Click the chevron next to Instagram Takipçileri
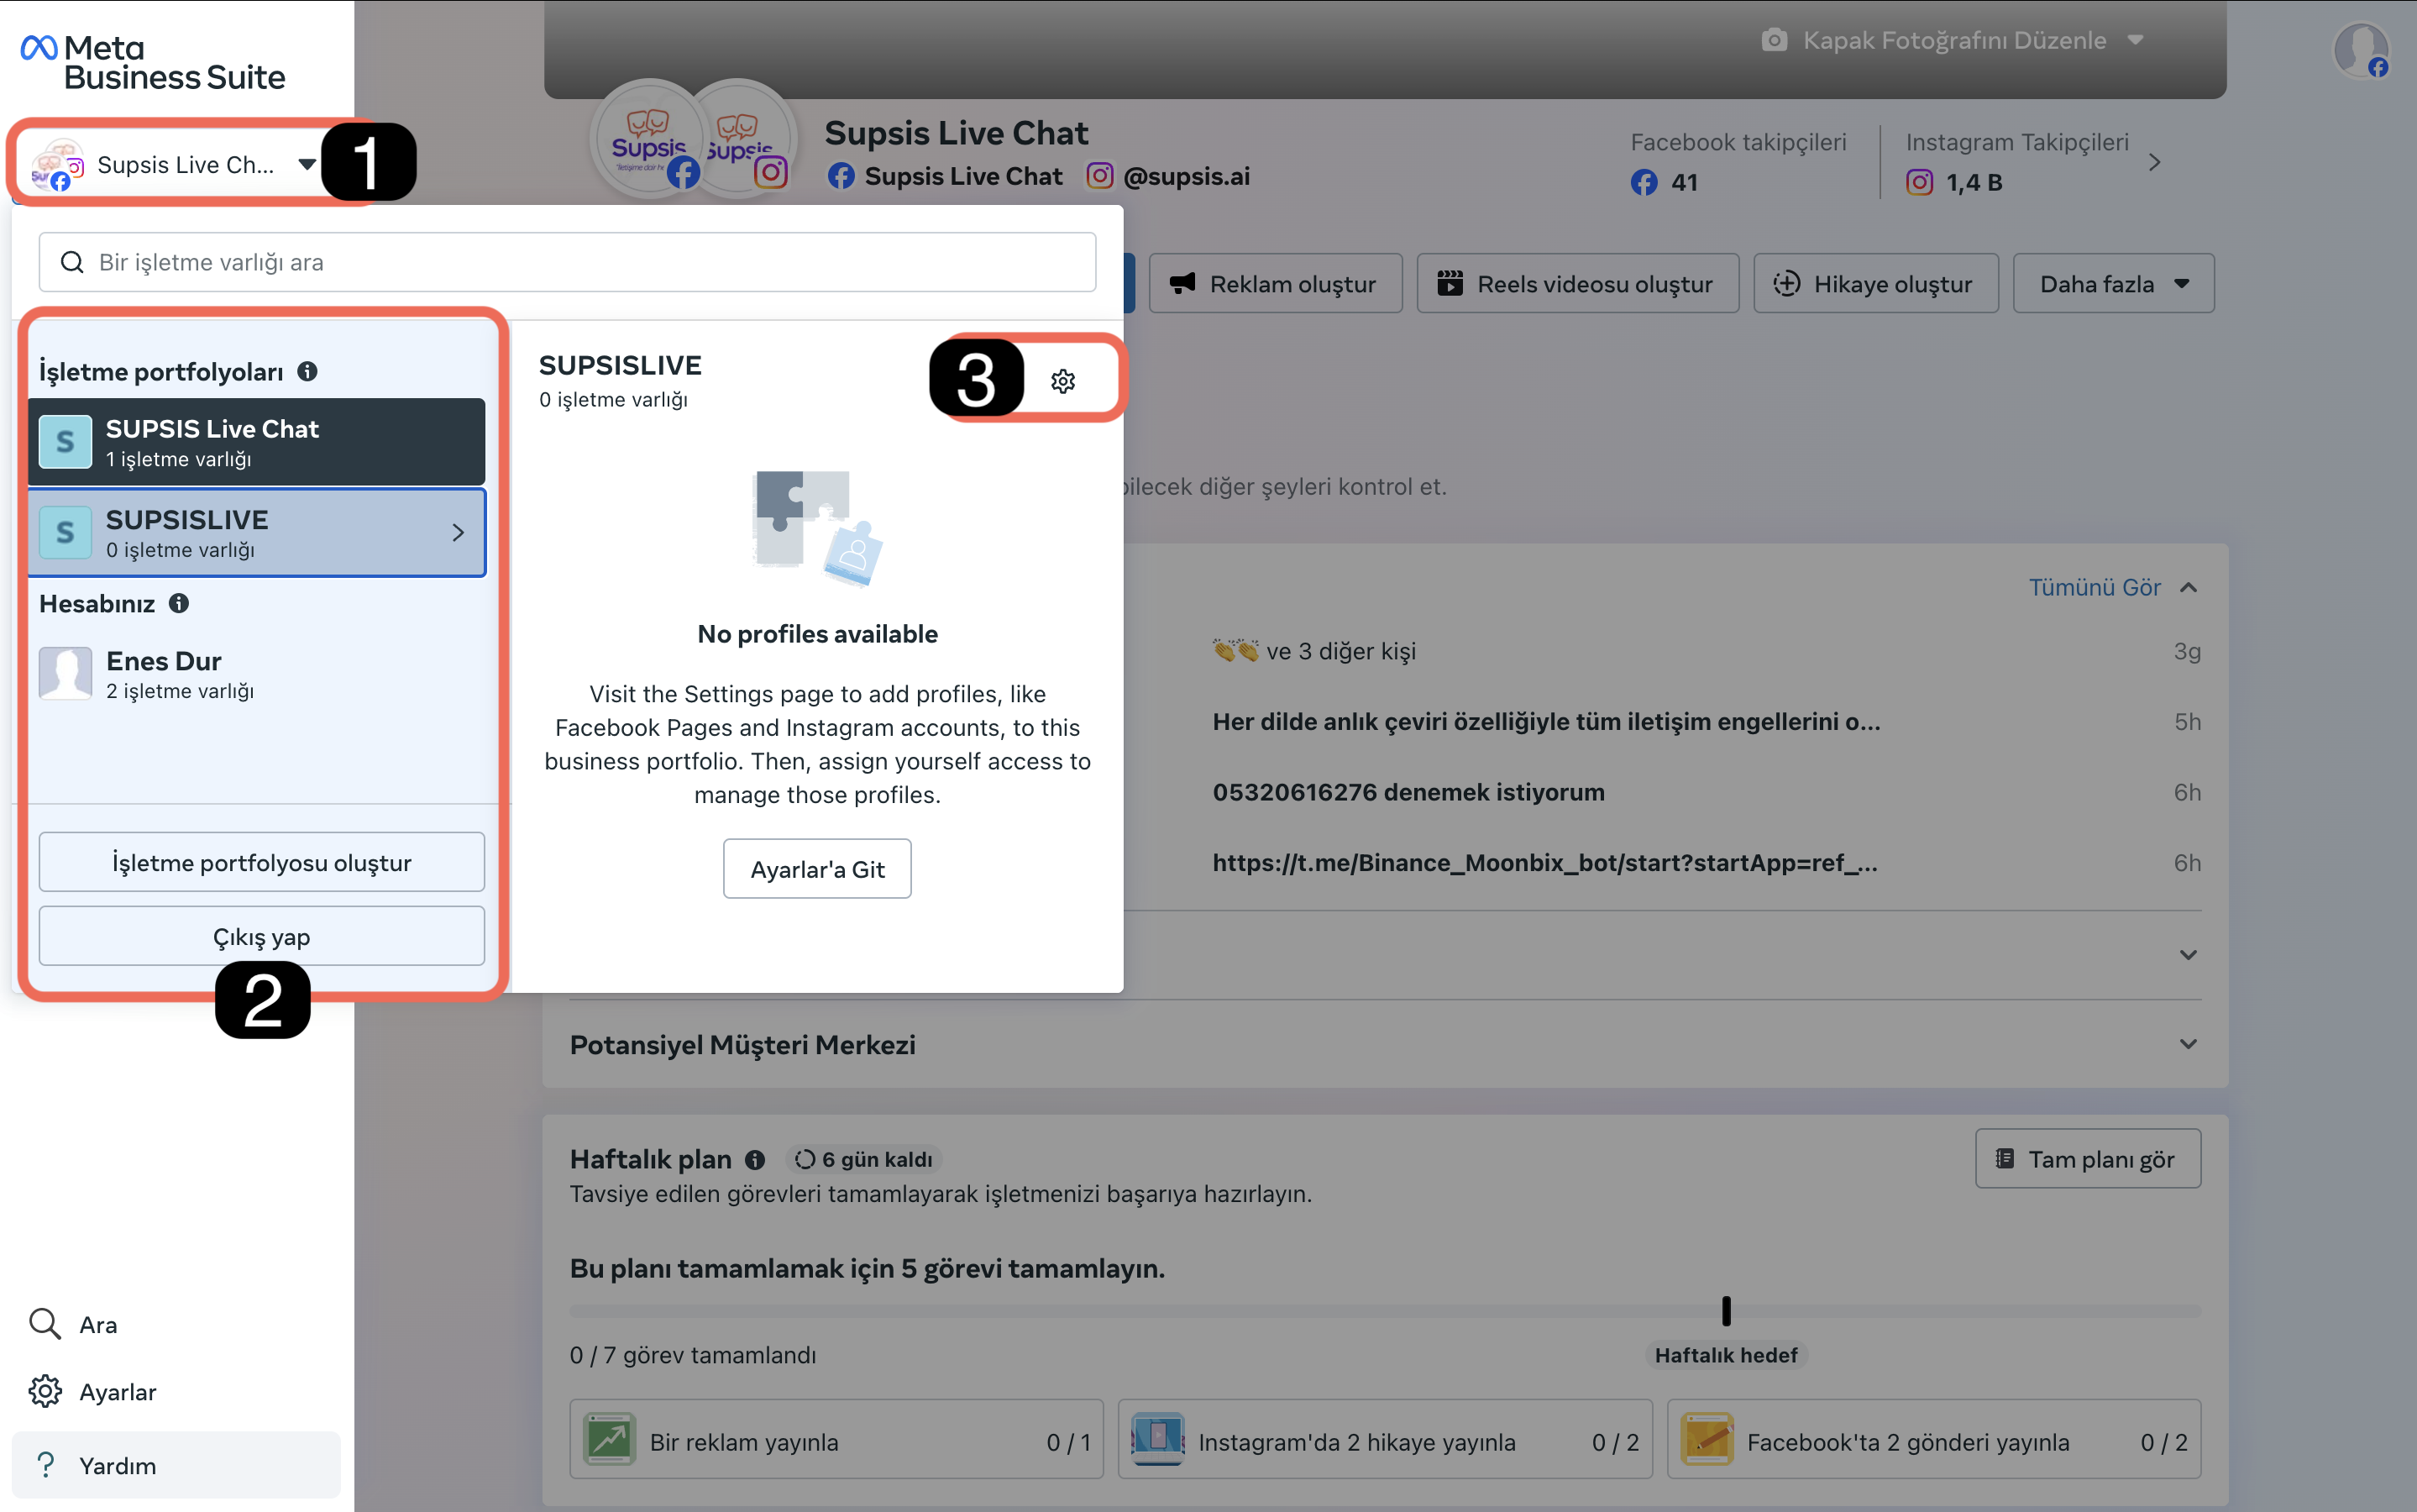The width and height of the screenshot is (2417, 1512). 2154,162
